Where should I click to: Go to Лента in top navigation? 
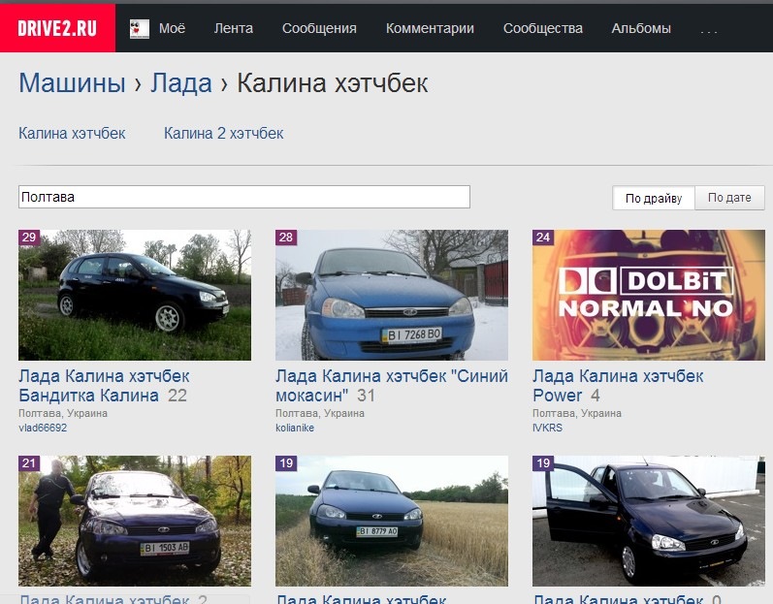(234, 28)
